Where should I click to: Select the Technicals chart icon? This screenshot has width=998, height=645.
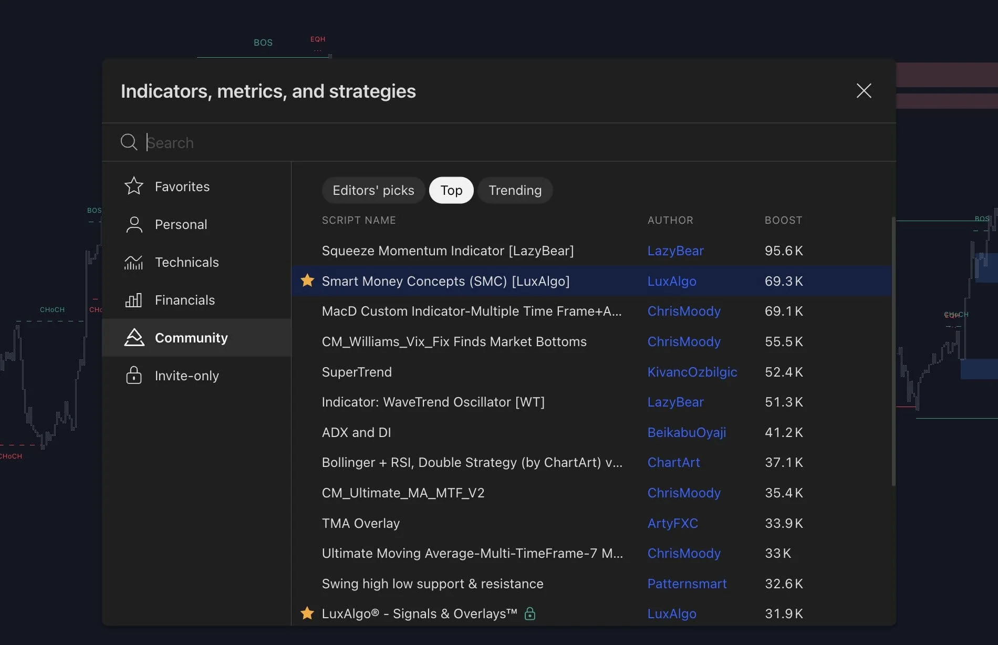(x=133, y=262)
